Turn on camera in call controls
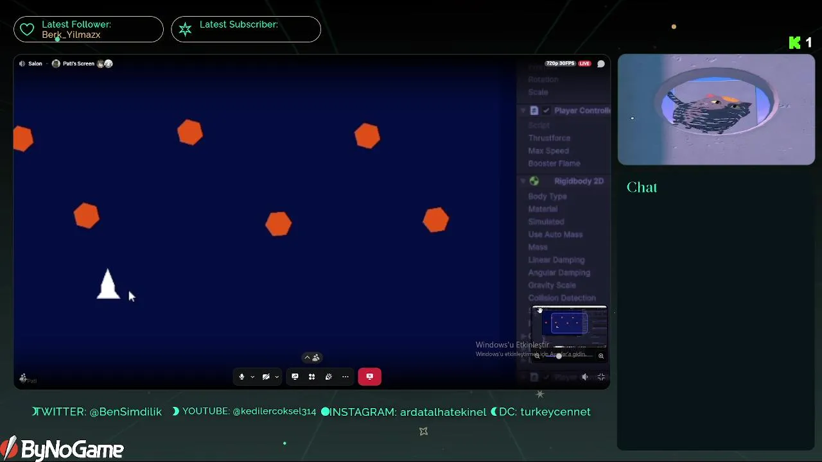The image size is (822, 462). click(x=266, y=377)
